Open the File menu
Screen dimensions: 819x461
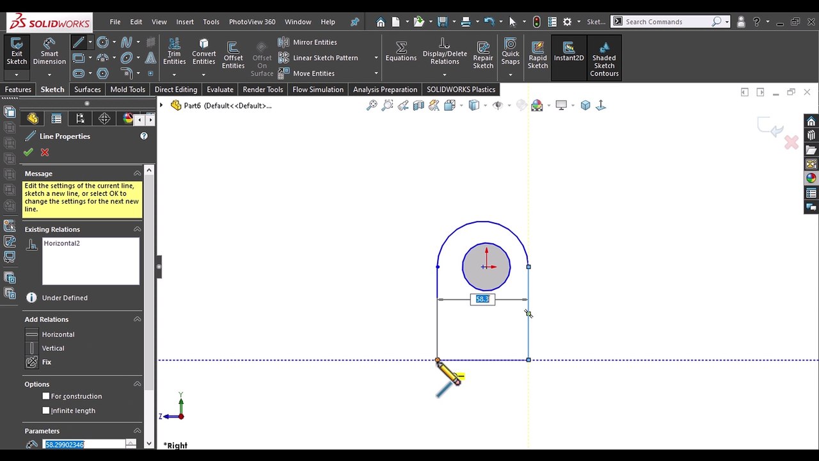coord(115,22)
